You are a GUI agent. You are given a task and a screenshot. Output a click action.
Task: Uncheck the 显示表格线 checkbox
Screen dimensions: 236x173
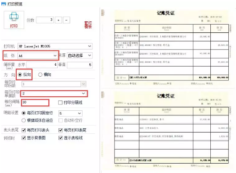tap(61, 138)
